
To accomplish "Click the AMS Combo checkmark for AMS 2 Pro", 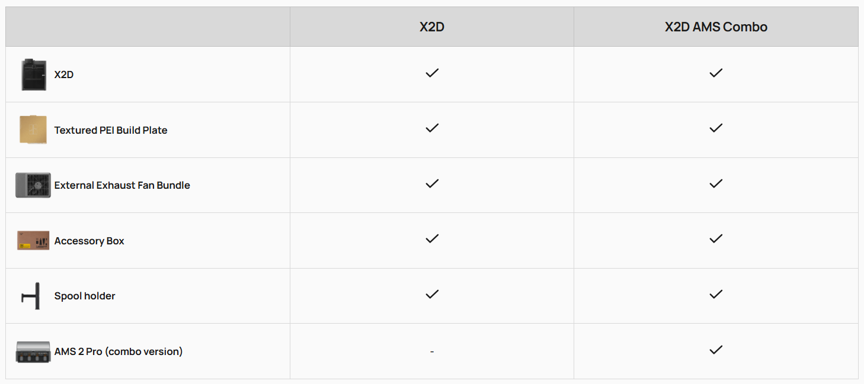I will tap(716, 350).
